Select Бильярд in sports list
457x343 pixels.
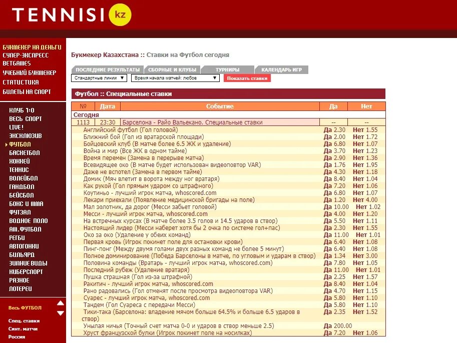click(22, 255)
